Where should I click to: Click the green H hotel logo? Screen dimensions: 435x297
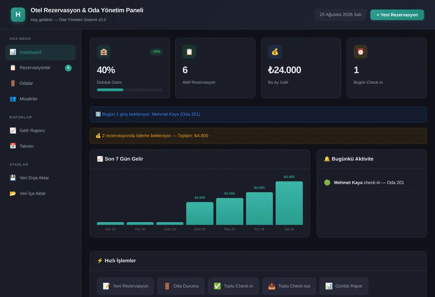(x=18, y=15)
